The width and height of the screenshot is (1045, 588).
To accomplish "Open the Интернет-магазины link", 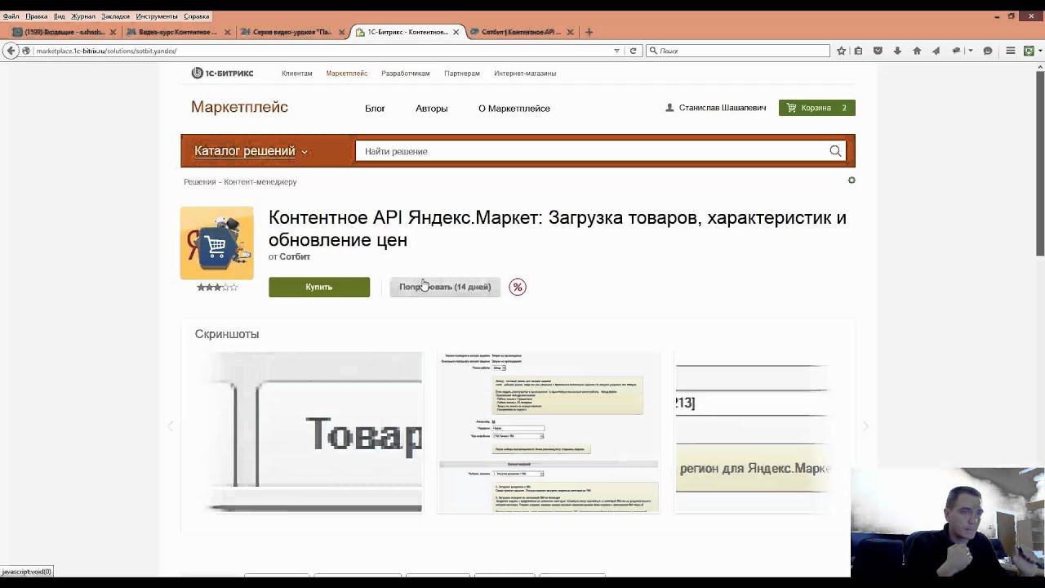I will pos(525,73).
